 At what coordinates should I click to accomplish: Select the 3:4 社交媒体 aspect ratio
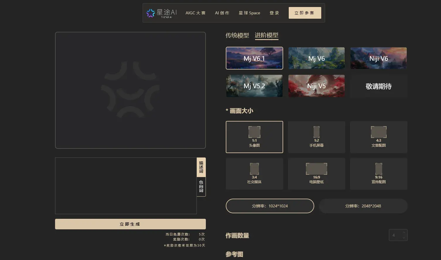click(x=254, y=174)
